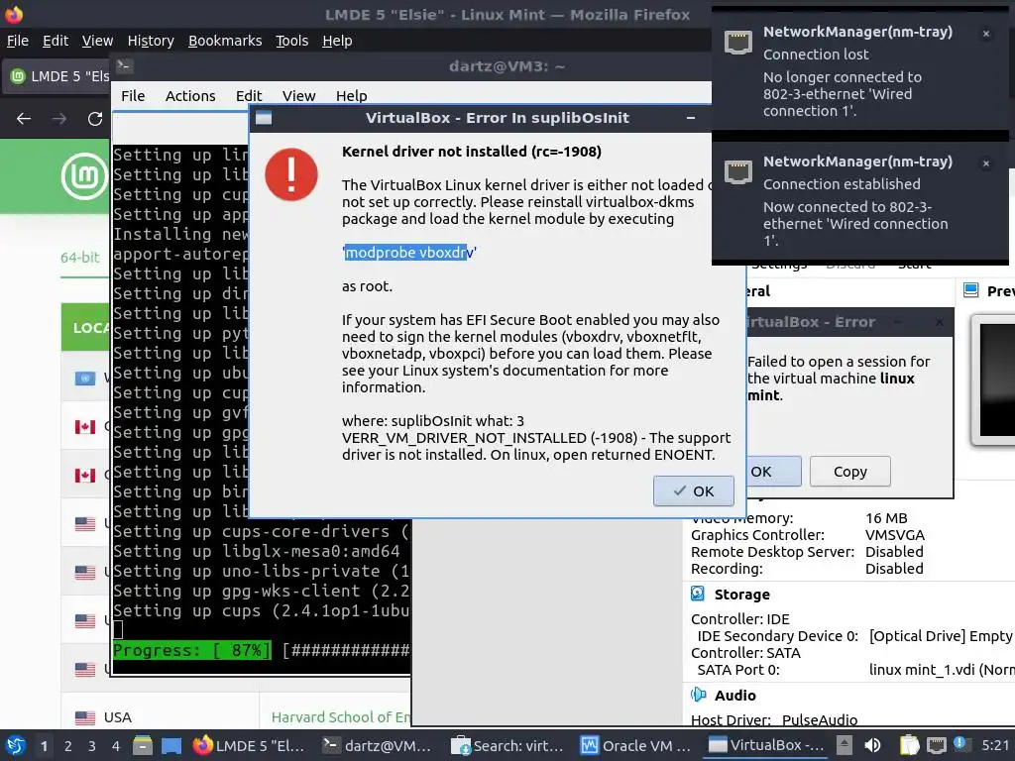The width and height of the screenshot is (1015, 761).
Task: Click the '[Optical Drive] Empty' entry
Action: point(941,636)
